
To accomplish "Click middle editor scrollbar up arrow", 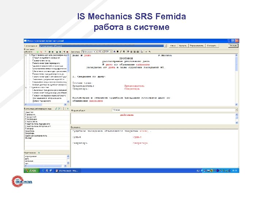I will point(237,115).
